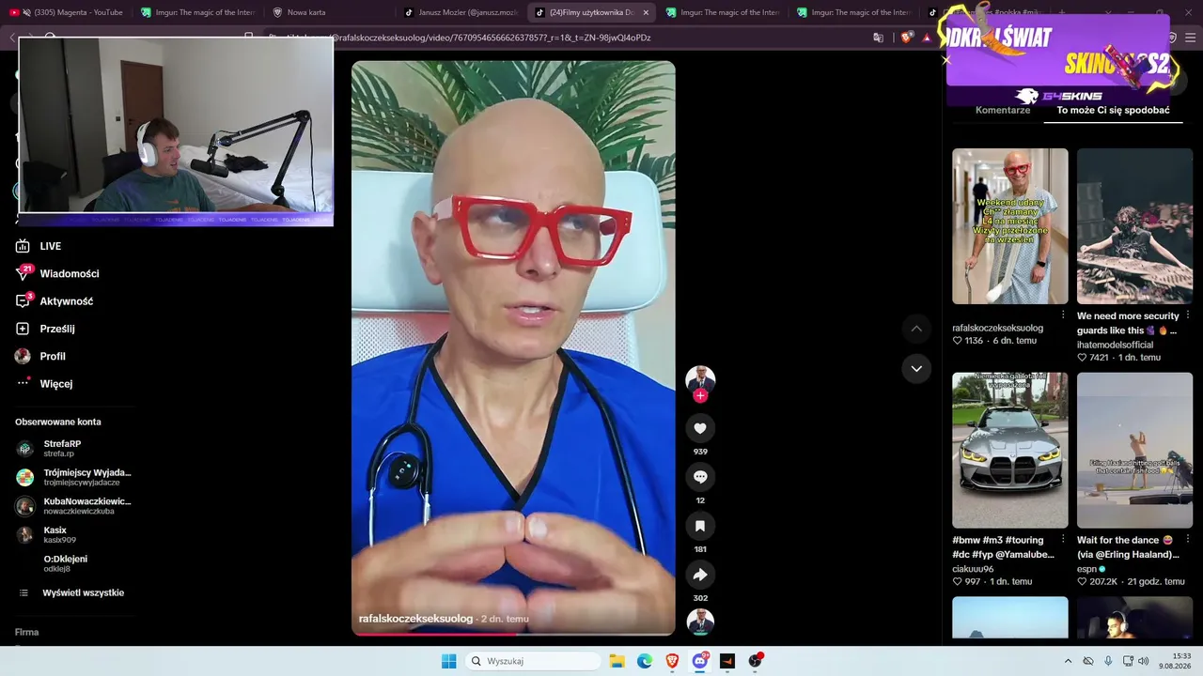Click the microphone icon in system tray
This screenshot has height=676, width=1203.
[x=1109, y=661]
